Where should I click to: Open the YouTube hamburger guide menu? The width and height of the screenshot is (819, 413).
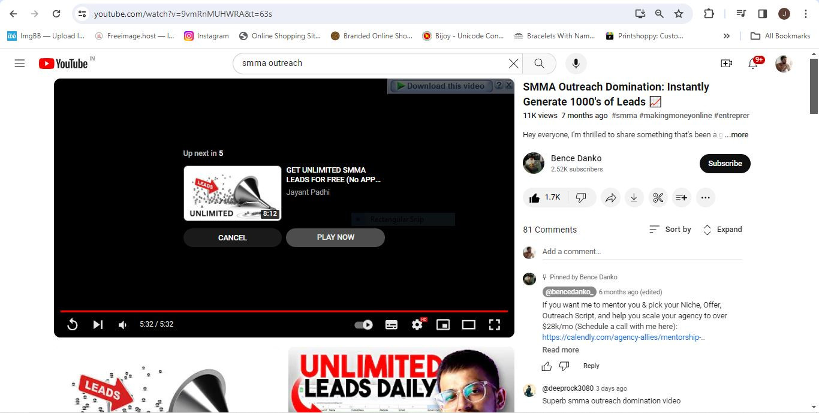[x=20, y=63]
